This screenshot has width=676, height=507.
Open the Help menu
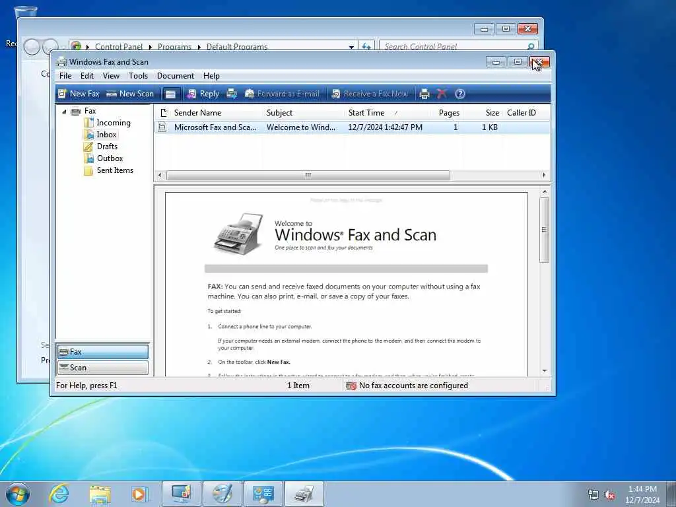click(211, 76)
